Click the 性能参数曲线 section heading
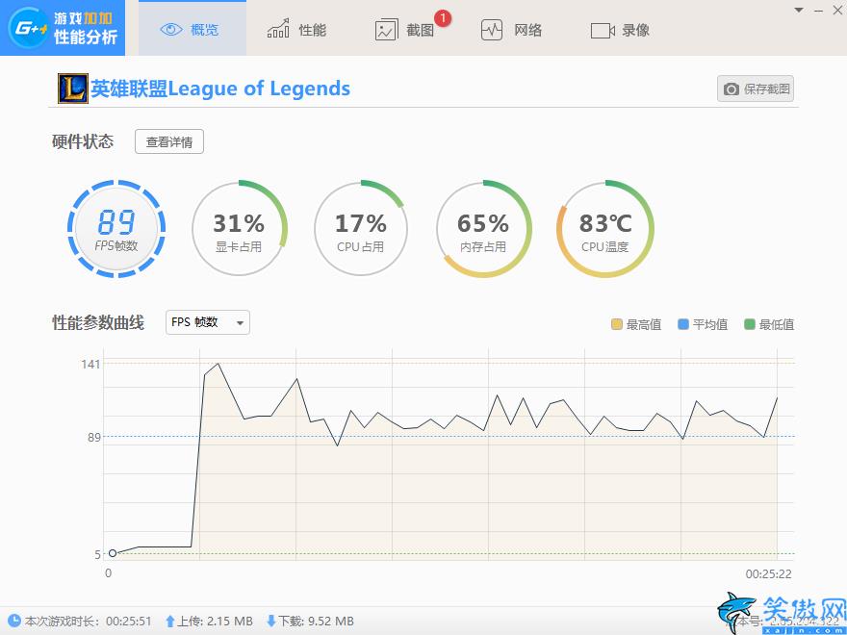This screenshot has height=635, width=847. pos(98,322)
